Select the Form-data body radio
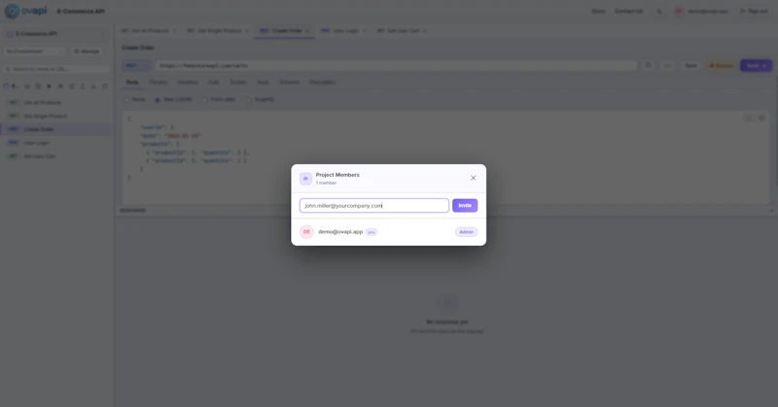The height and width of the screenshot is (407, 778). [204, 100]
